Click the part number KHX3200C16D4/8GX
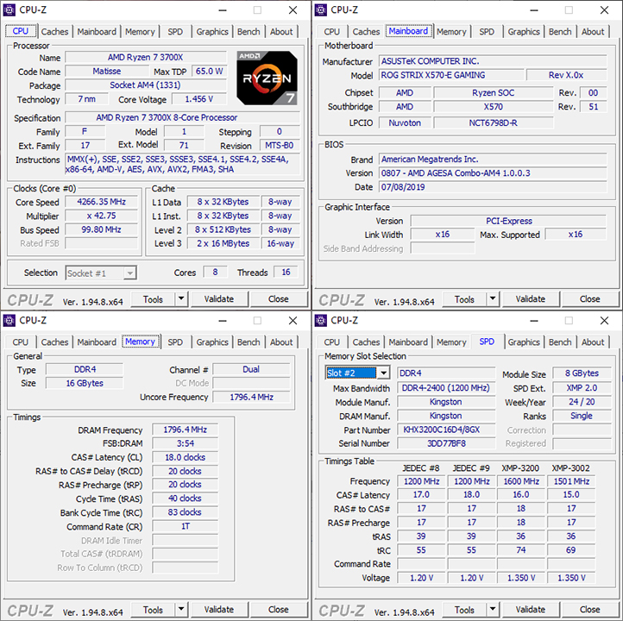Image resolution: width=623 pixels, height=621 pixels. pyautogui.click(x=446, y=430)
